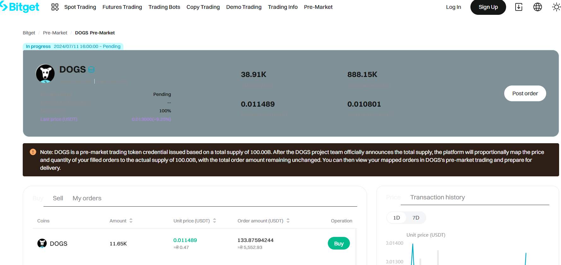Click the orange note warning icon
Screen dimensions: 561x265
[33, 152]
